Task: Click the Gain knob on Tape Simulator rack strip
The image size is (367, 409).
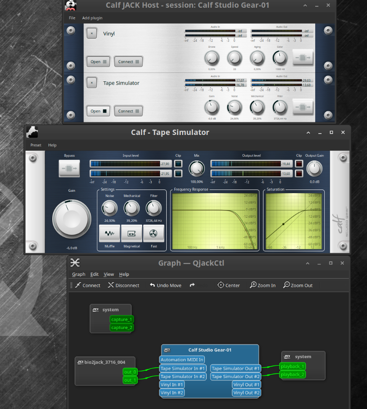Action: click(212, 107)
